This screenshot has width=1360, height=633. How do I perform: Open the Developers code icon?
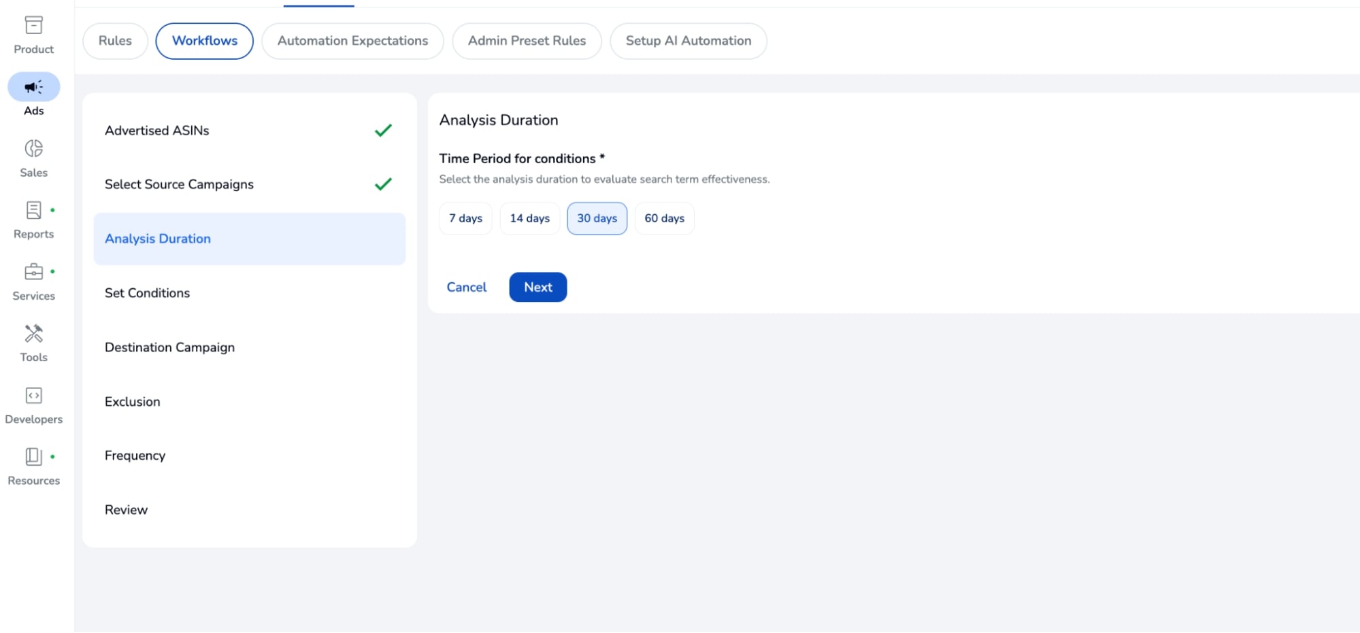tap(33, 396)
